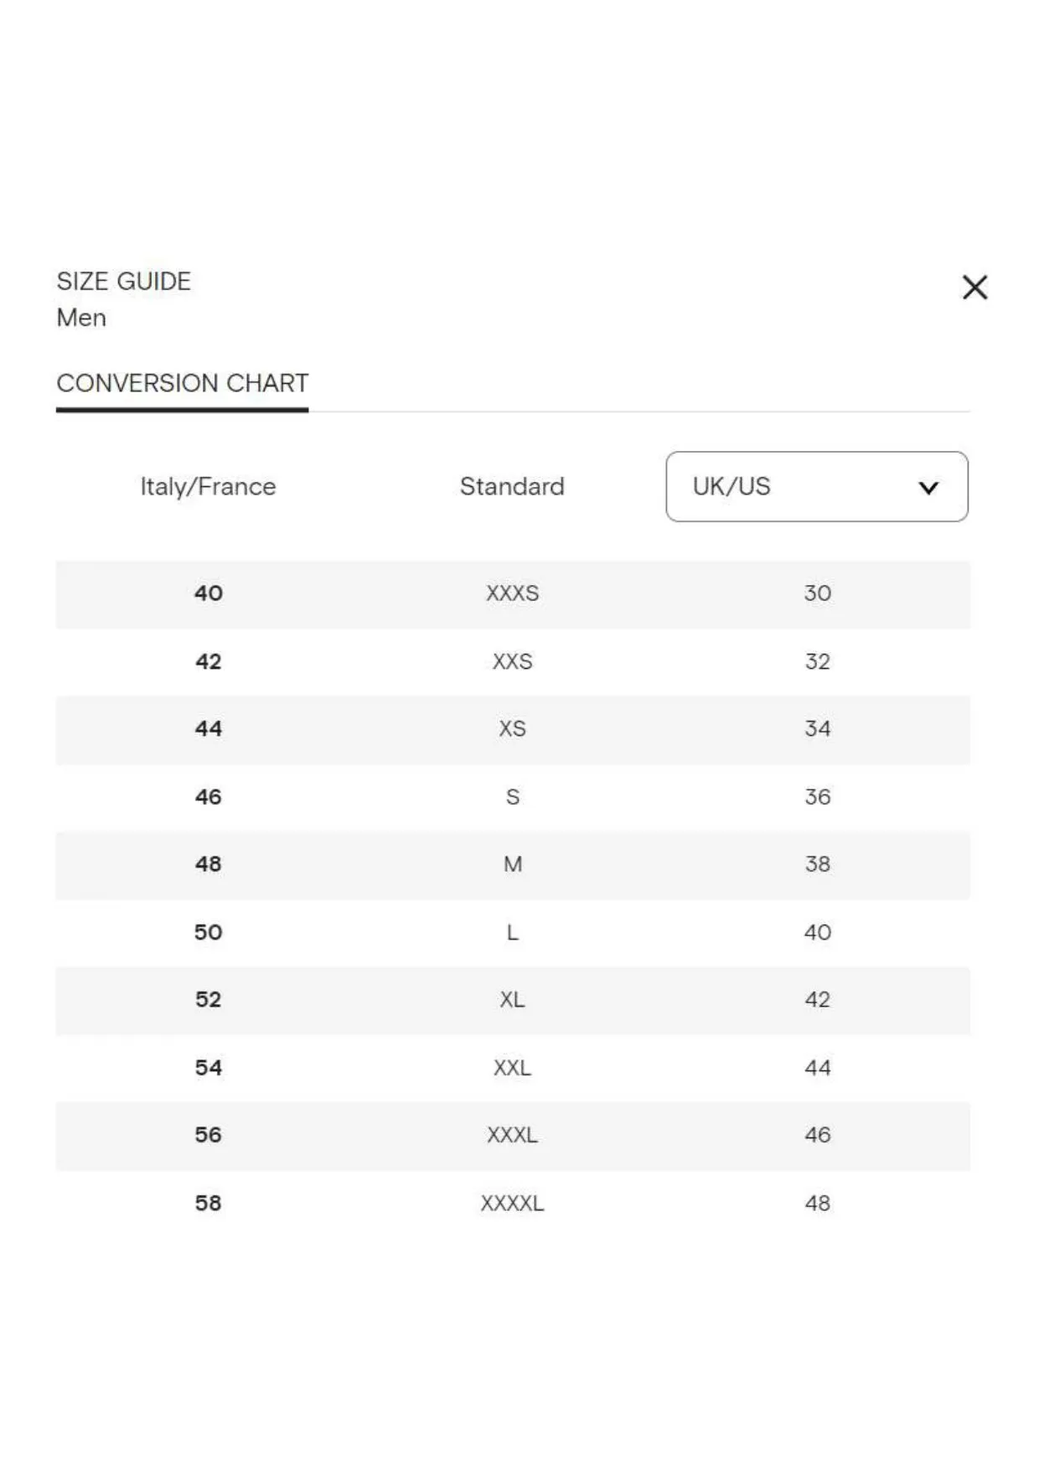The image size is (1039, 1471).
Task: Open the UK/US size region dropdown
Action: (x=817, y=486)
